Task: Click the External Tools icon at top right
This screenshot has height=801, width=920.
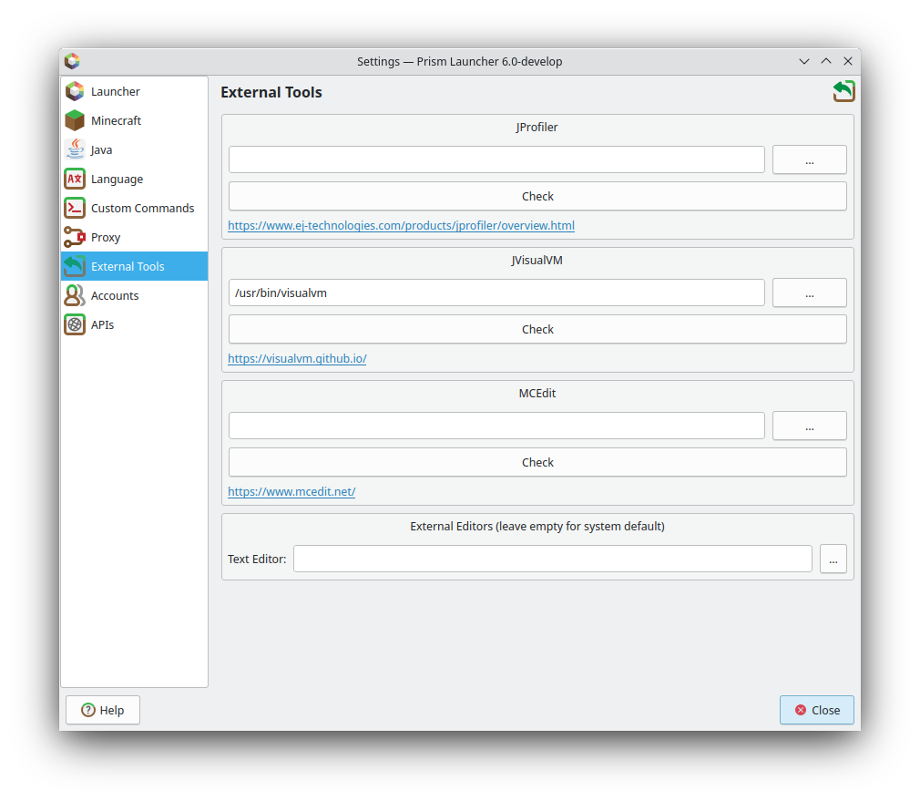Action: tap(843, 91)
